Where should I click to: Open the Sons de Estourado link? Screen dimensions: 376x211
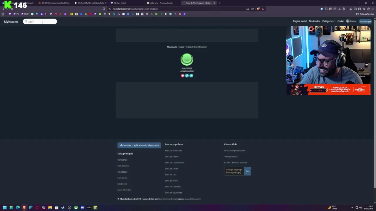coord(173,151)
